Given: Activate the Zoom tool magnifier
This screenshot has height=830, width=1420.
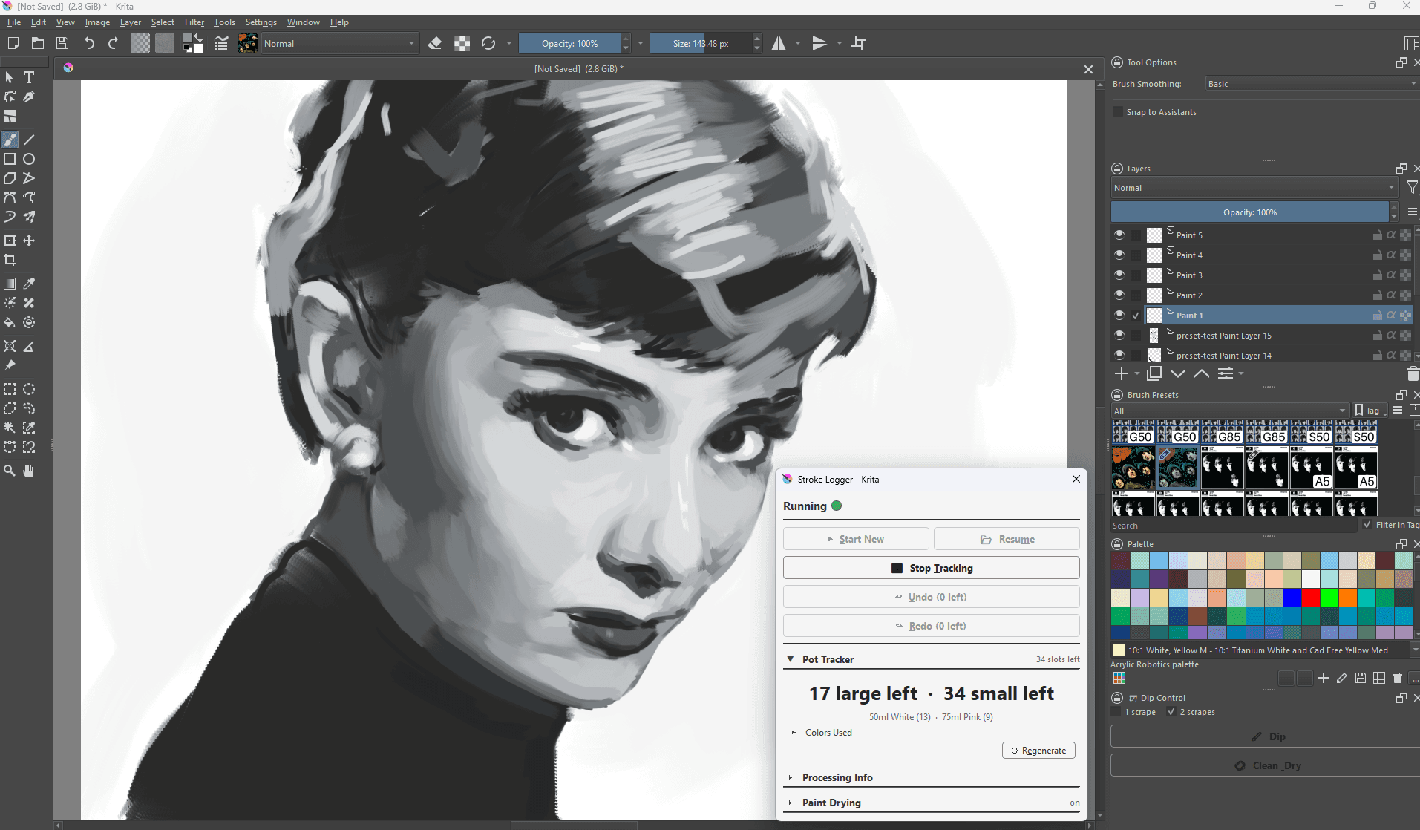Looking at the screenshot, I should coord(10,471).
